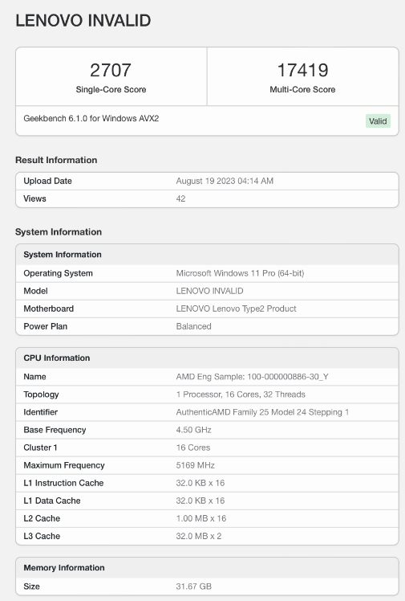Click the System Information section heading above the table
This screenshot has width=405, height=601.
pyautogui.click(x=59, y=232)
